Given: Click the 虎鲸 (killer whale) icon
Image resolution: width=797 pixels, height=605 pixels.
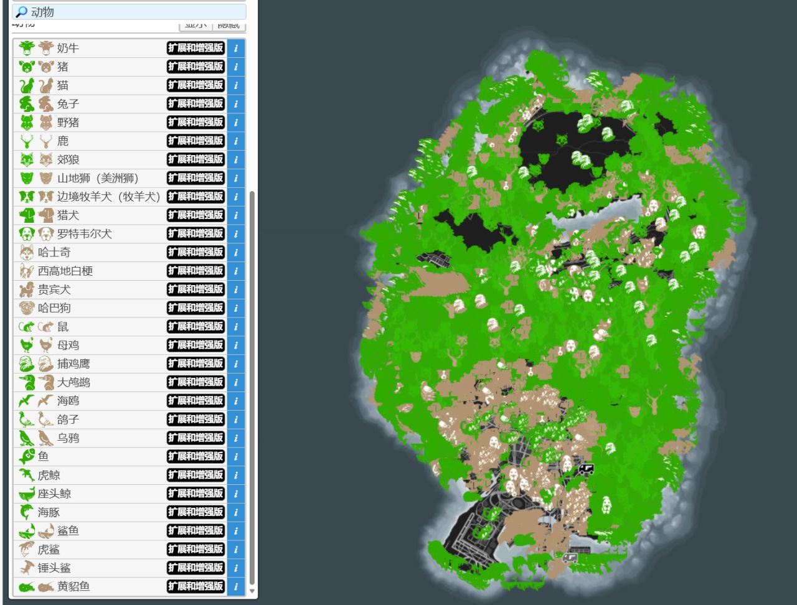Looking at the screenshot, I should (26, 476).
